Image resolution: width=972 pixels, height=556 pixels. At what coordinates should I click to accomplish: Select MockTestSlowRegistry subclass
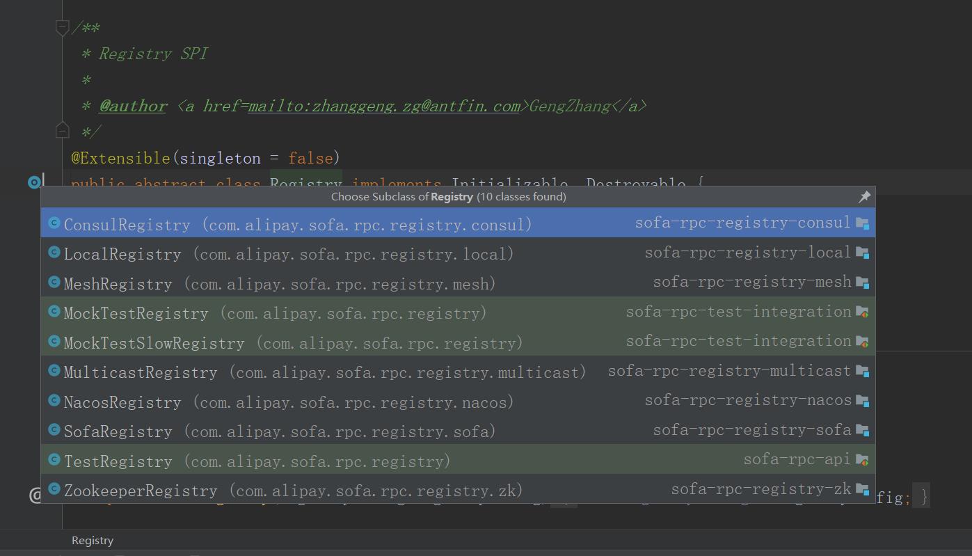pyautogui.click(x=458, y=342)
